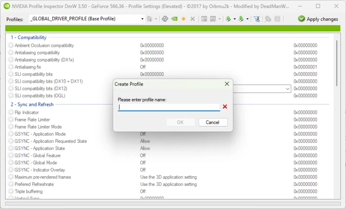Open the unknown settings grid icon
Screen dimensions: 346x209
click(x=277, y=19)
